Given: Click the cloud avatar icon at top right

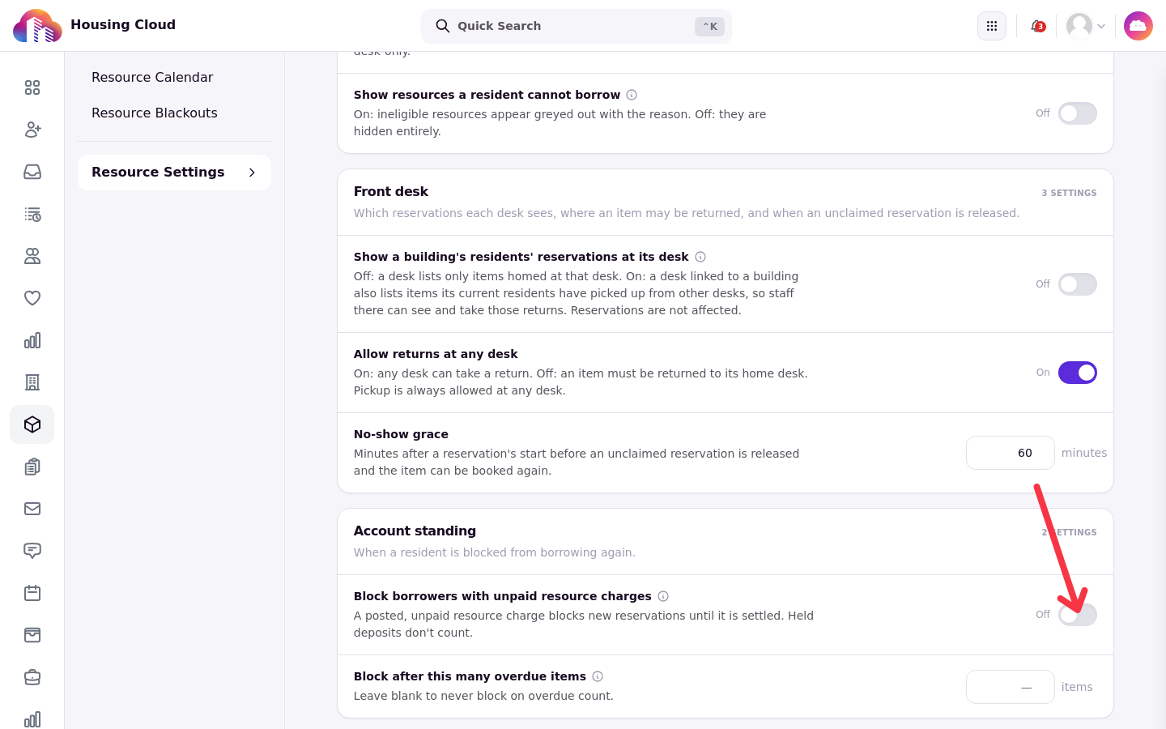Looking at the screenshot, I should point(1138,26).
